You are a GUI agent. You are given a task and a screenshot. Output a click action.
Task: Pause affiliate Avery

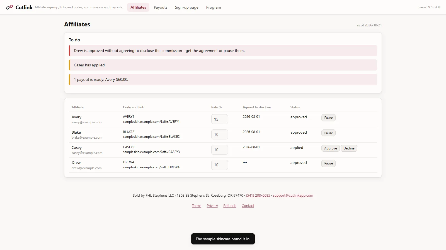328,118
